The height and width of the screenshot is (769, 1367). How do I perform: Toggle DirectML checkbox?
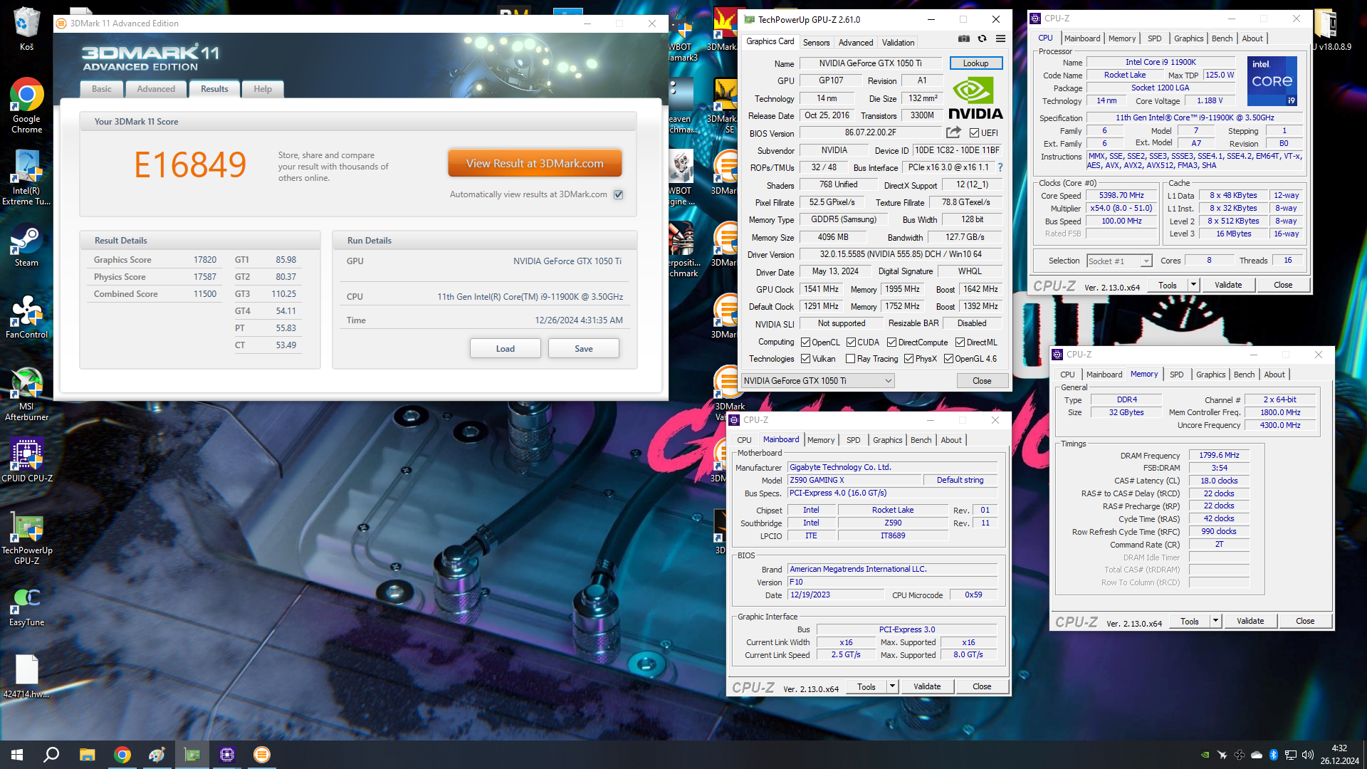pos(960,342)
